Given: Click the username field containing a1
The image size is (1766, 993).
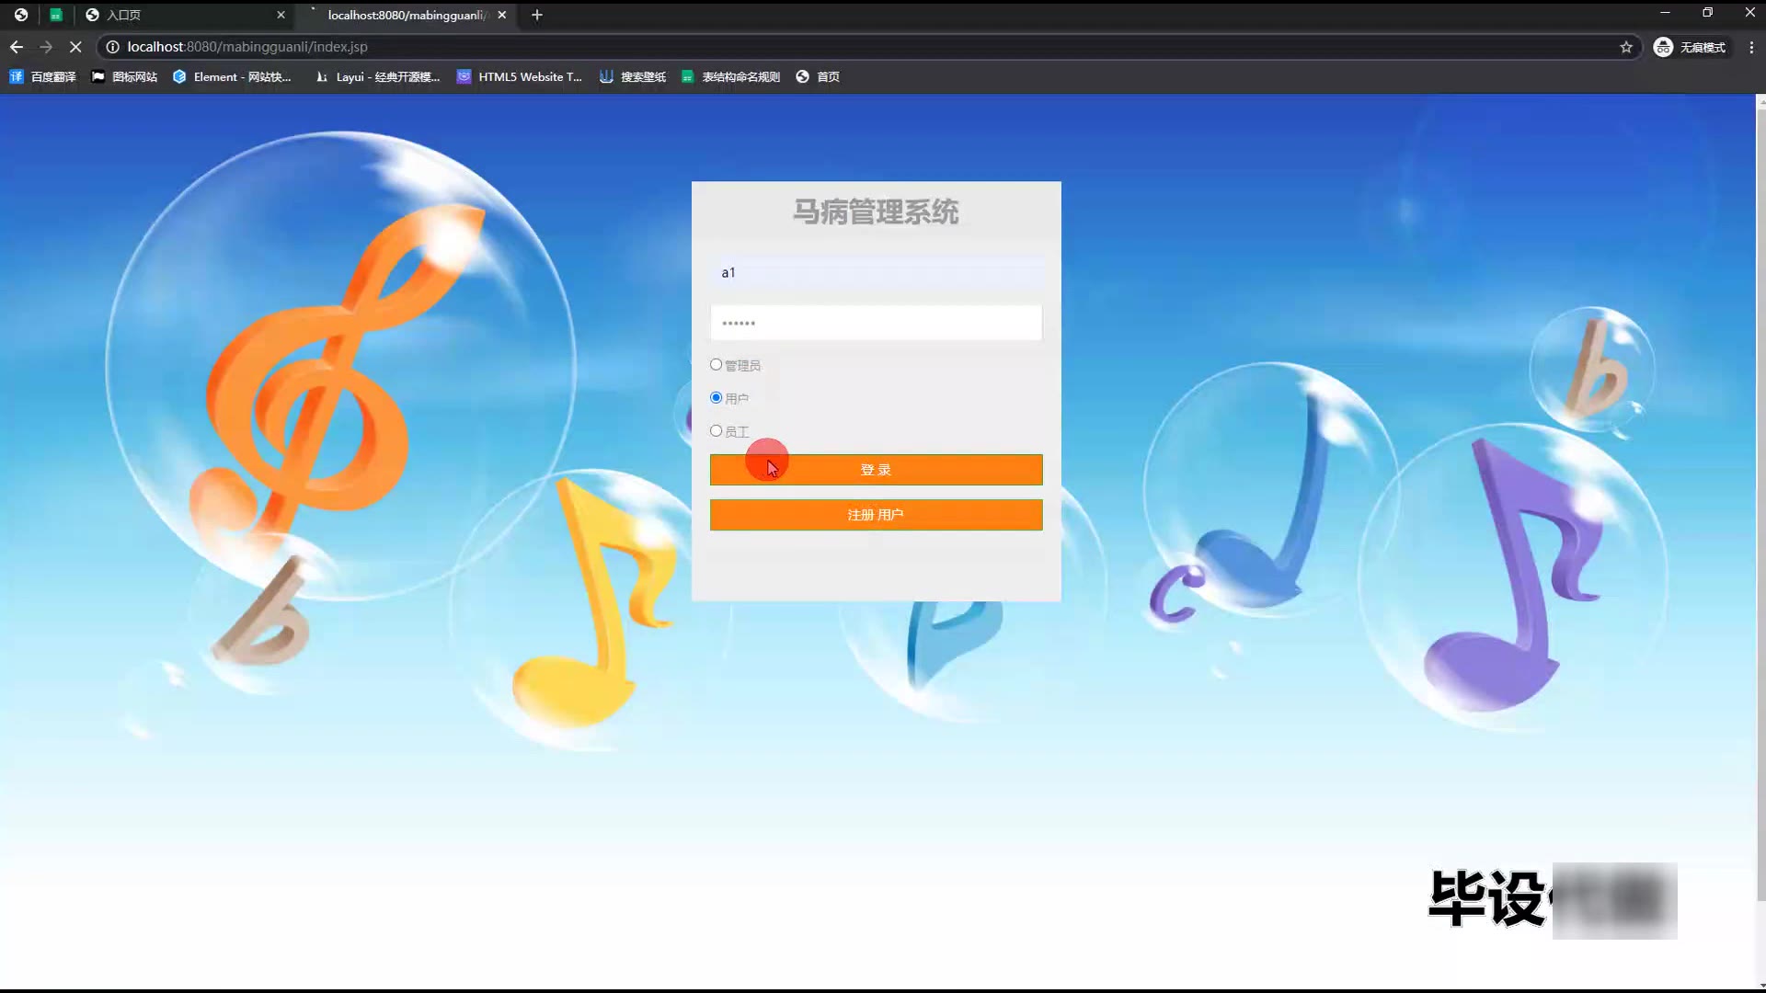Looking at the screenshot, I should coord(876,273).
